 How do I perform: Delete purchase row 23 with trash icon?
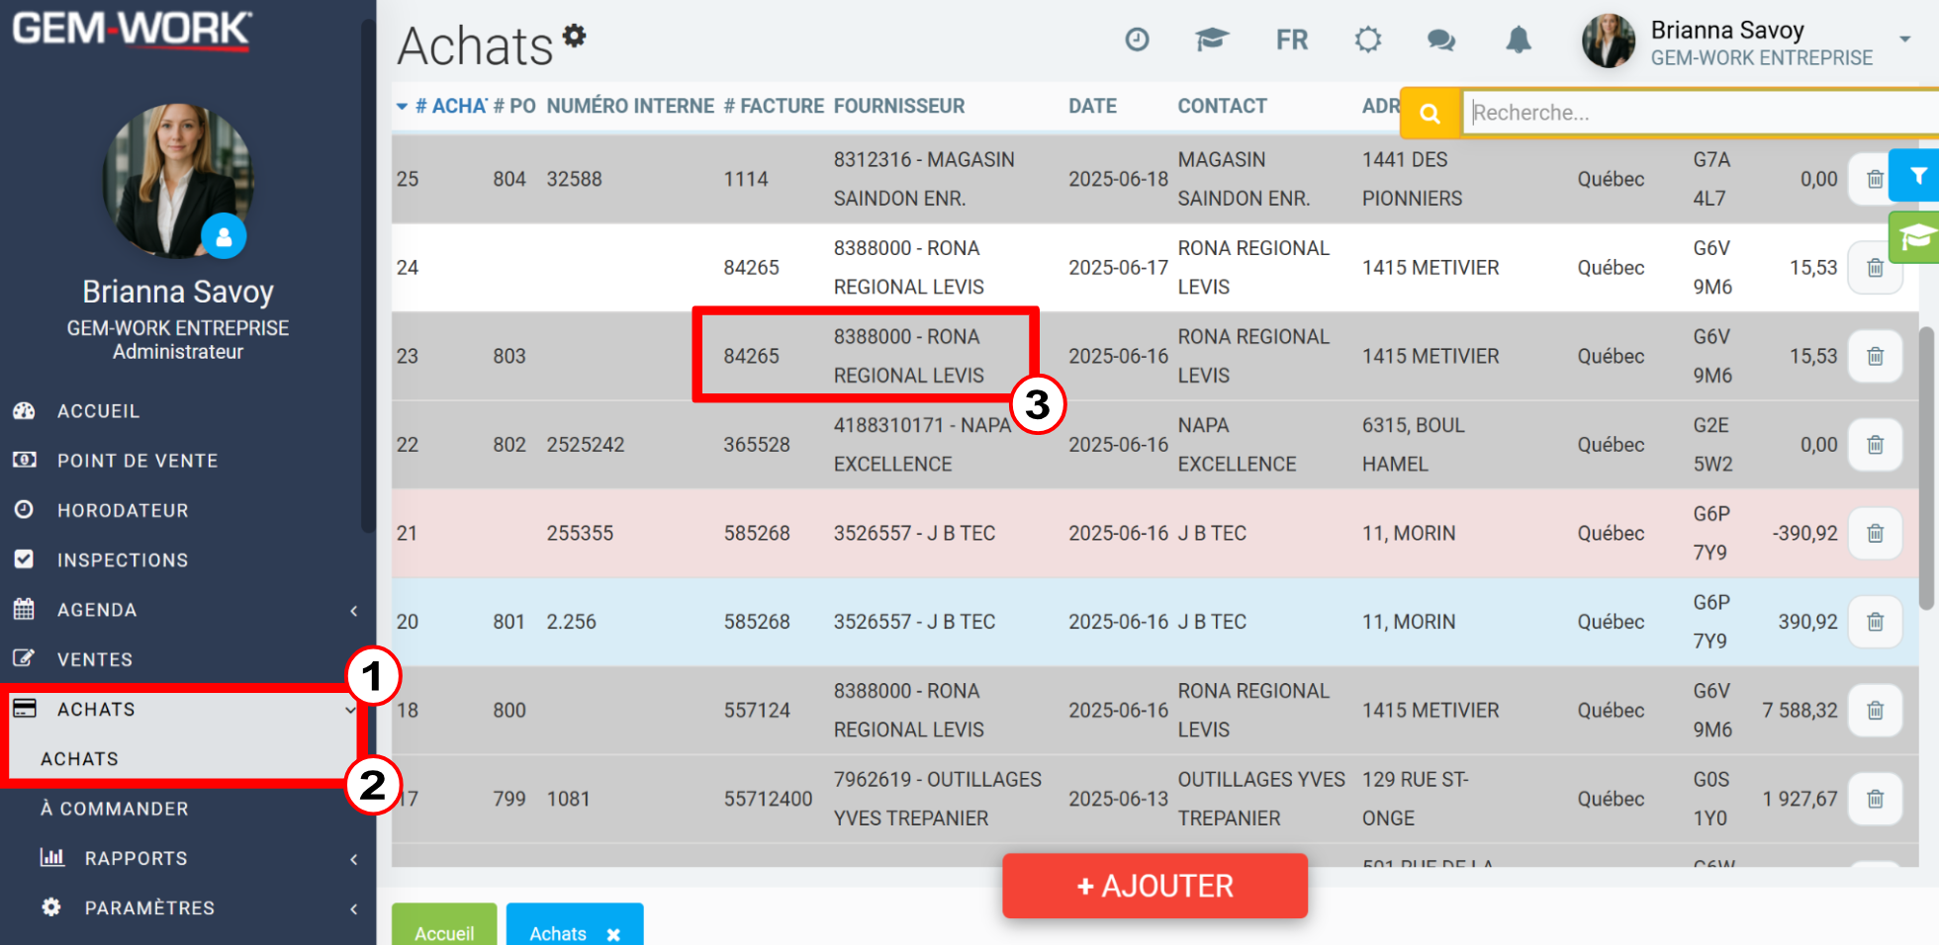(x=1875, y=356)
